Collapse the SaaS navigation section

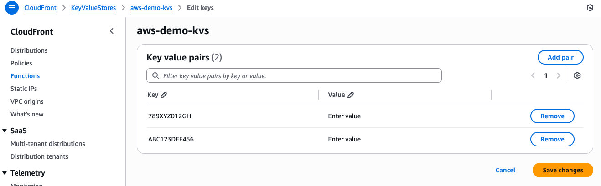pyautogui.click(x=5, y=131)
